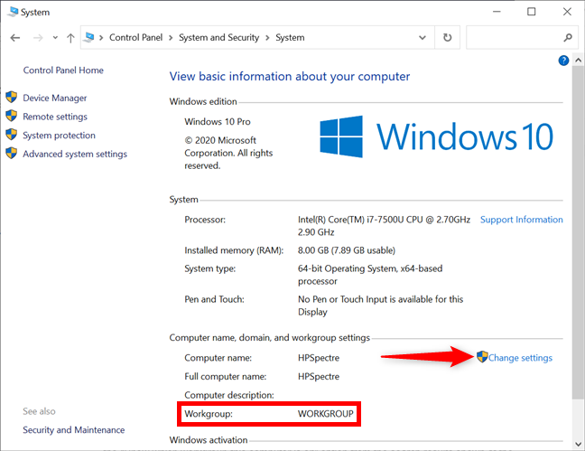This screenshot has height=451, width=585.
Task: Click Change settings link
Action: click(520, 358)
